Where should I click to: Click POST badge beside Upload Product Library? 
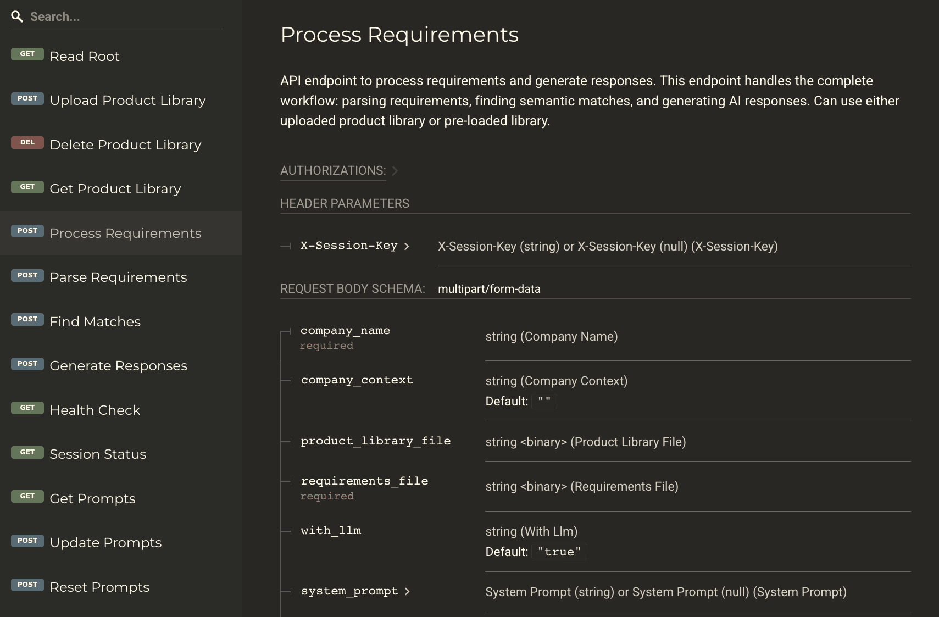tap(27, 98)
